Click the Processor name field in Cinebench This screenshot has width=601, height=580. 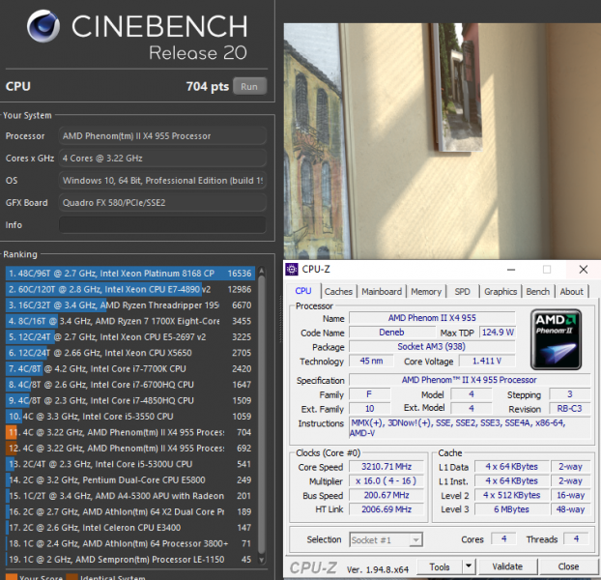(x=162, y=136)
